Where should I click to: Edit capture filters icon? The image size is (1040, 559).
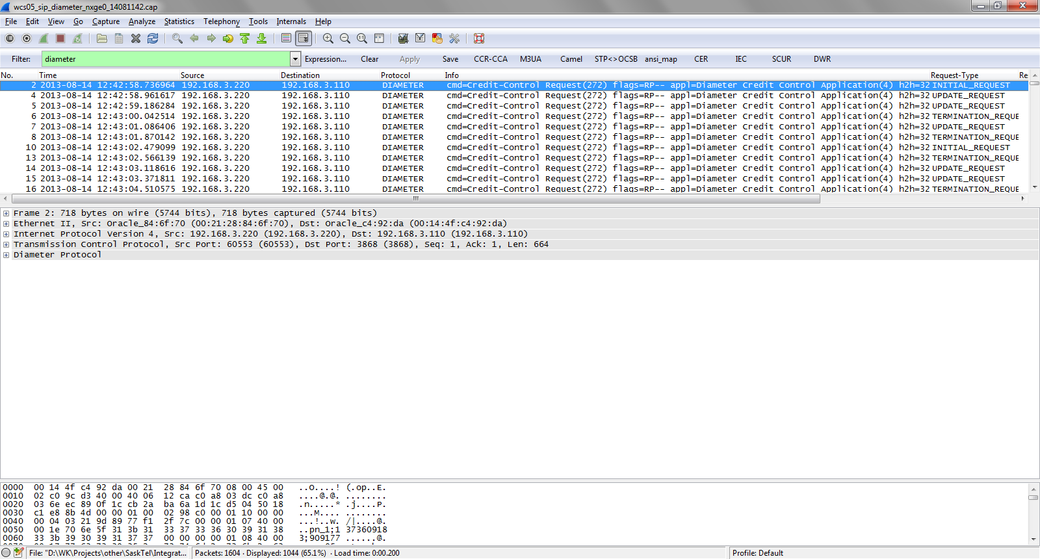[404, 38]
